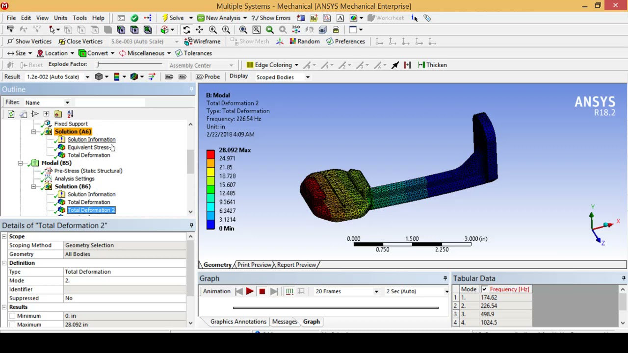Viewport: 628px width, 353px height.
Task: Play the deformation animation
Action: coord(250,291)
